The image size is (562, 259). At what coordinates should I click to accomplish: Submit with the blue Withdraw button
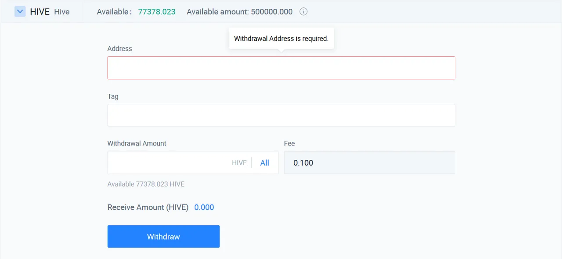pos(163,237)
